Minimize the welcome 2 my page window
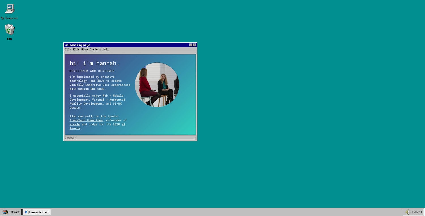Screen dimensions: 425x216 click(x=191, y=45)
